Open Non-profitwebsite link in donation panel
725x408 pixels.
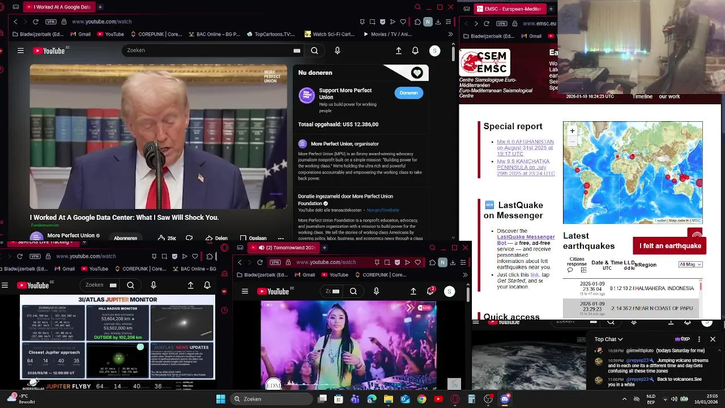point(383,210)
